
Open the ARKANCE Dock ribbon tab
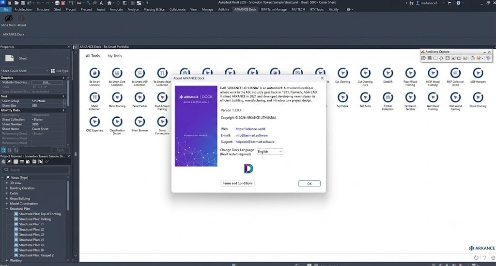point(245,10)
